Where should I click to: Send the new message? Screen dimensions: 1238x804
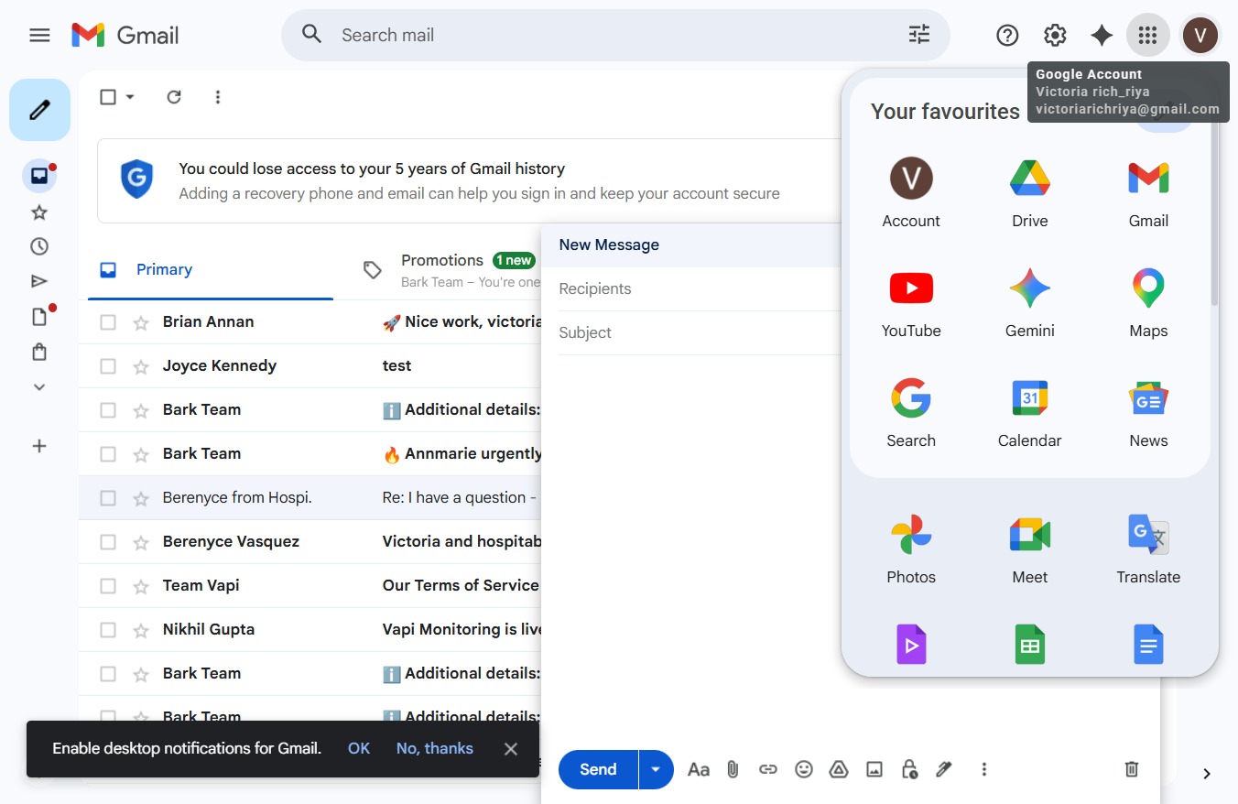[x=598, y=769]
